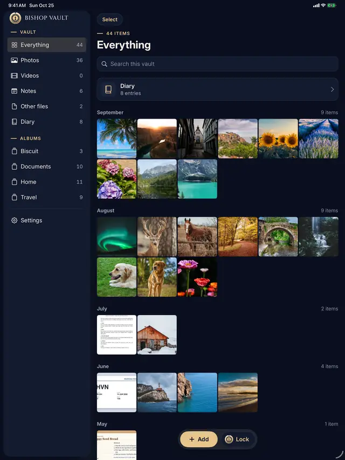Click the Settings gear icon
Screen dimensions: 345x460
pyautogui.click(x=14, y=221)
